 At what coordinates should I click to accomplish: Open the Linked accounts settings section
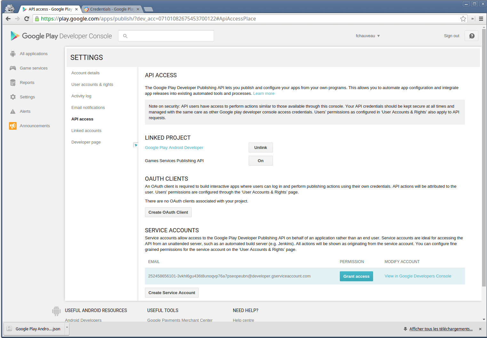[x=86, y=131]
